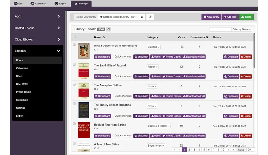Image resolution: width=268 pixels, height=155 pixels.
Task: Download to Edit The Aesop for Children
Action: (x=194, y=96)
